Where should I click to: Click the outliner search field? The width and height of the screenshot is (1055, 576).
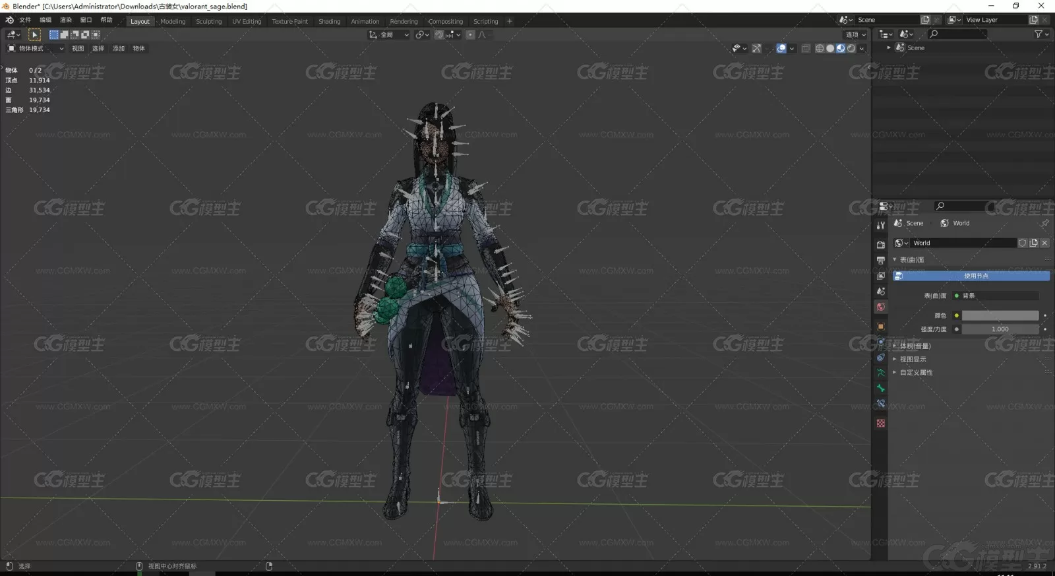pyautogui.click(x=957, y=34)
